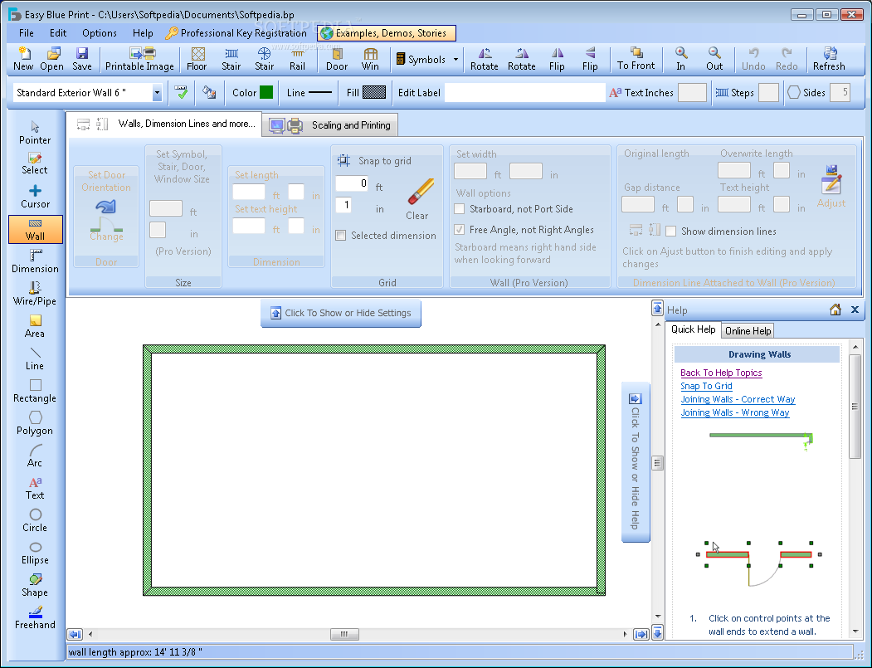Enable the Selected dimension checkbox
The width and height of the screenshot is (872, 668).
coord(340,236)
